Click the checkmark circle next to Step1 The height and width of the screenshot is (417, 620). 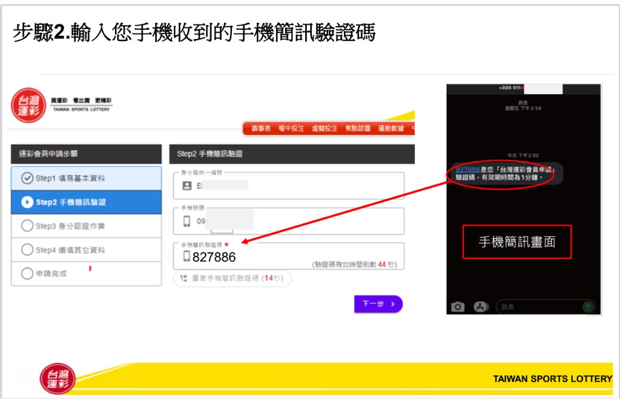point(27,178)
